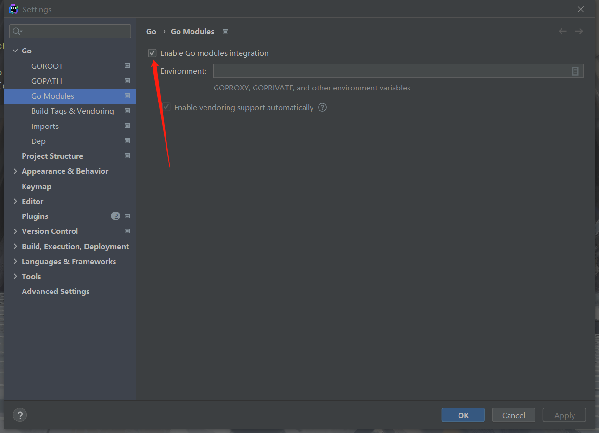Focus the Environment input field
This screenshot has width=599, height=433.
[398, 71]
